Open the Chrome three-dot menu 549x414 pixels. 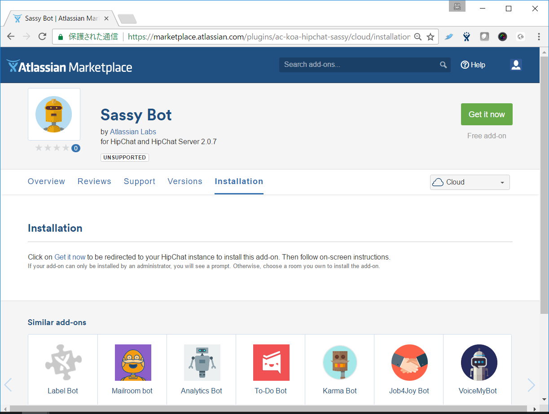539,37
